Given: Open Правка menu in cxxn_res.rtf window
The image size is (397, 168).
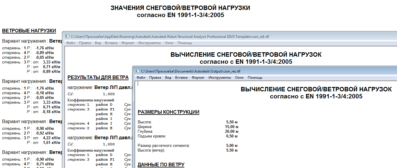Looking at the screenshot, I should point(155,78).
